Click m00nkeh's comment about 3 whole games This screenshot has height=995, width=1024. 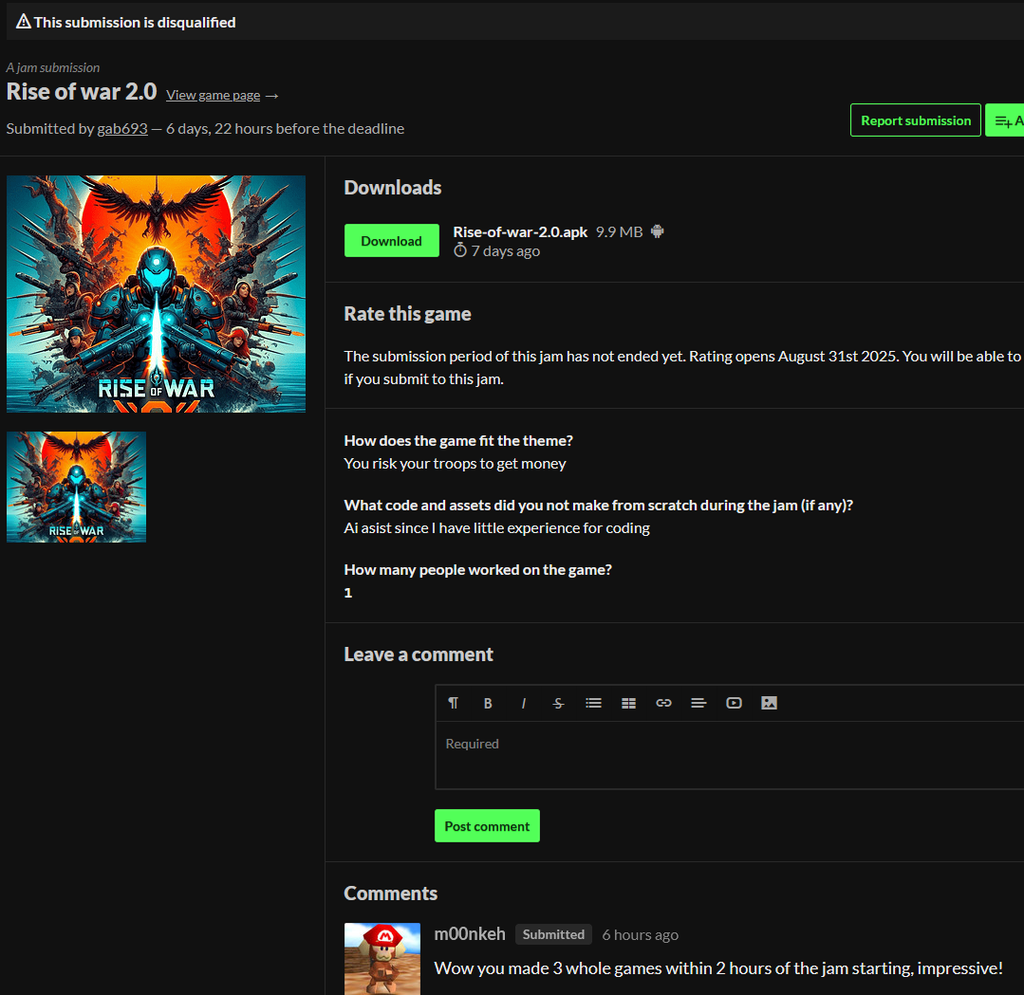(x=718, y=968)
